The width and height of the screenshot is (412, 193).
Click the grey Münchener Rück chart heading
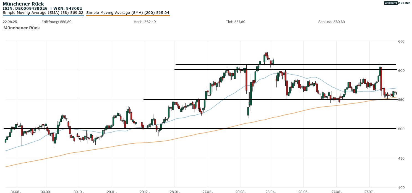point(22,28)
